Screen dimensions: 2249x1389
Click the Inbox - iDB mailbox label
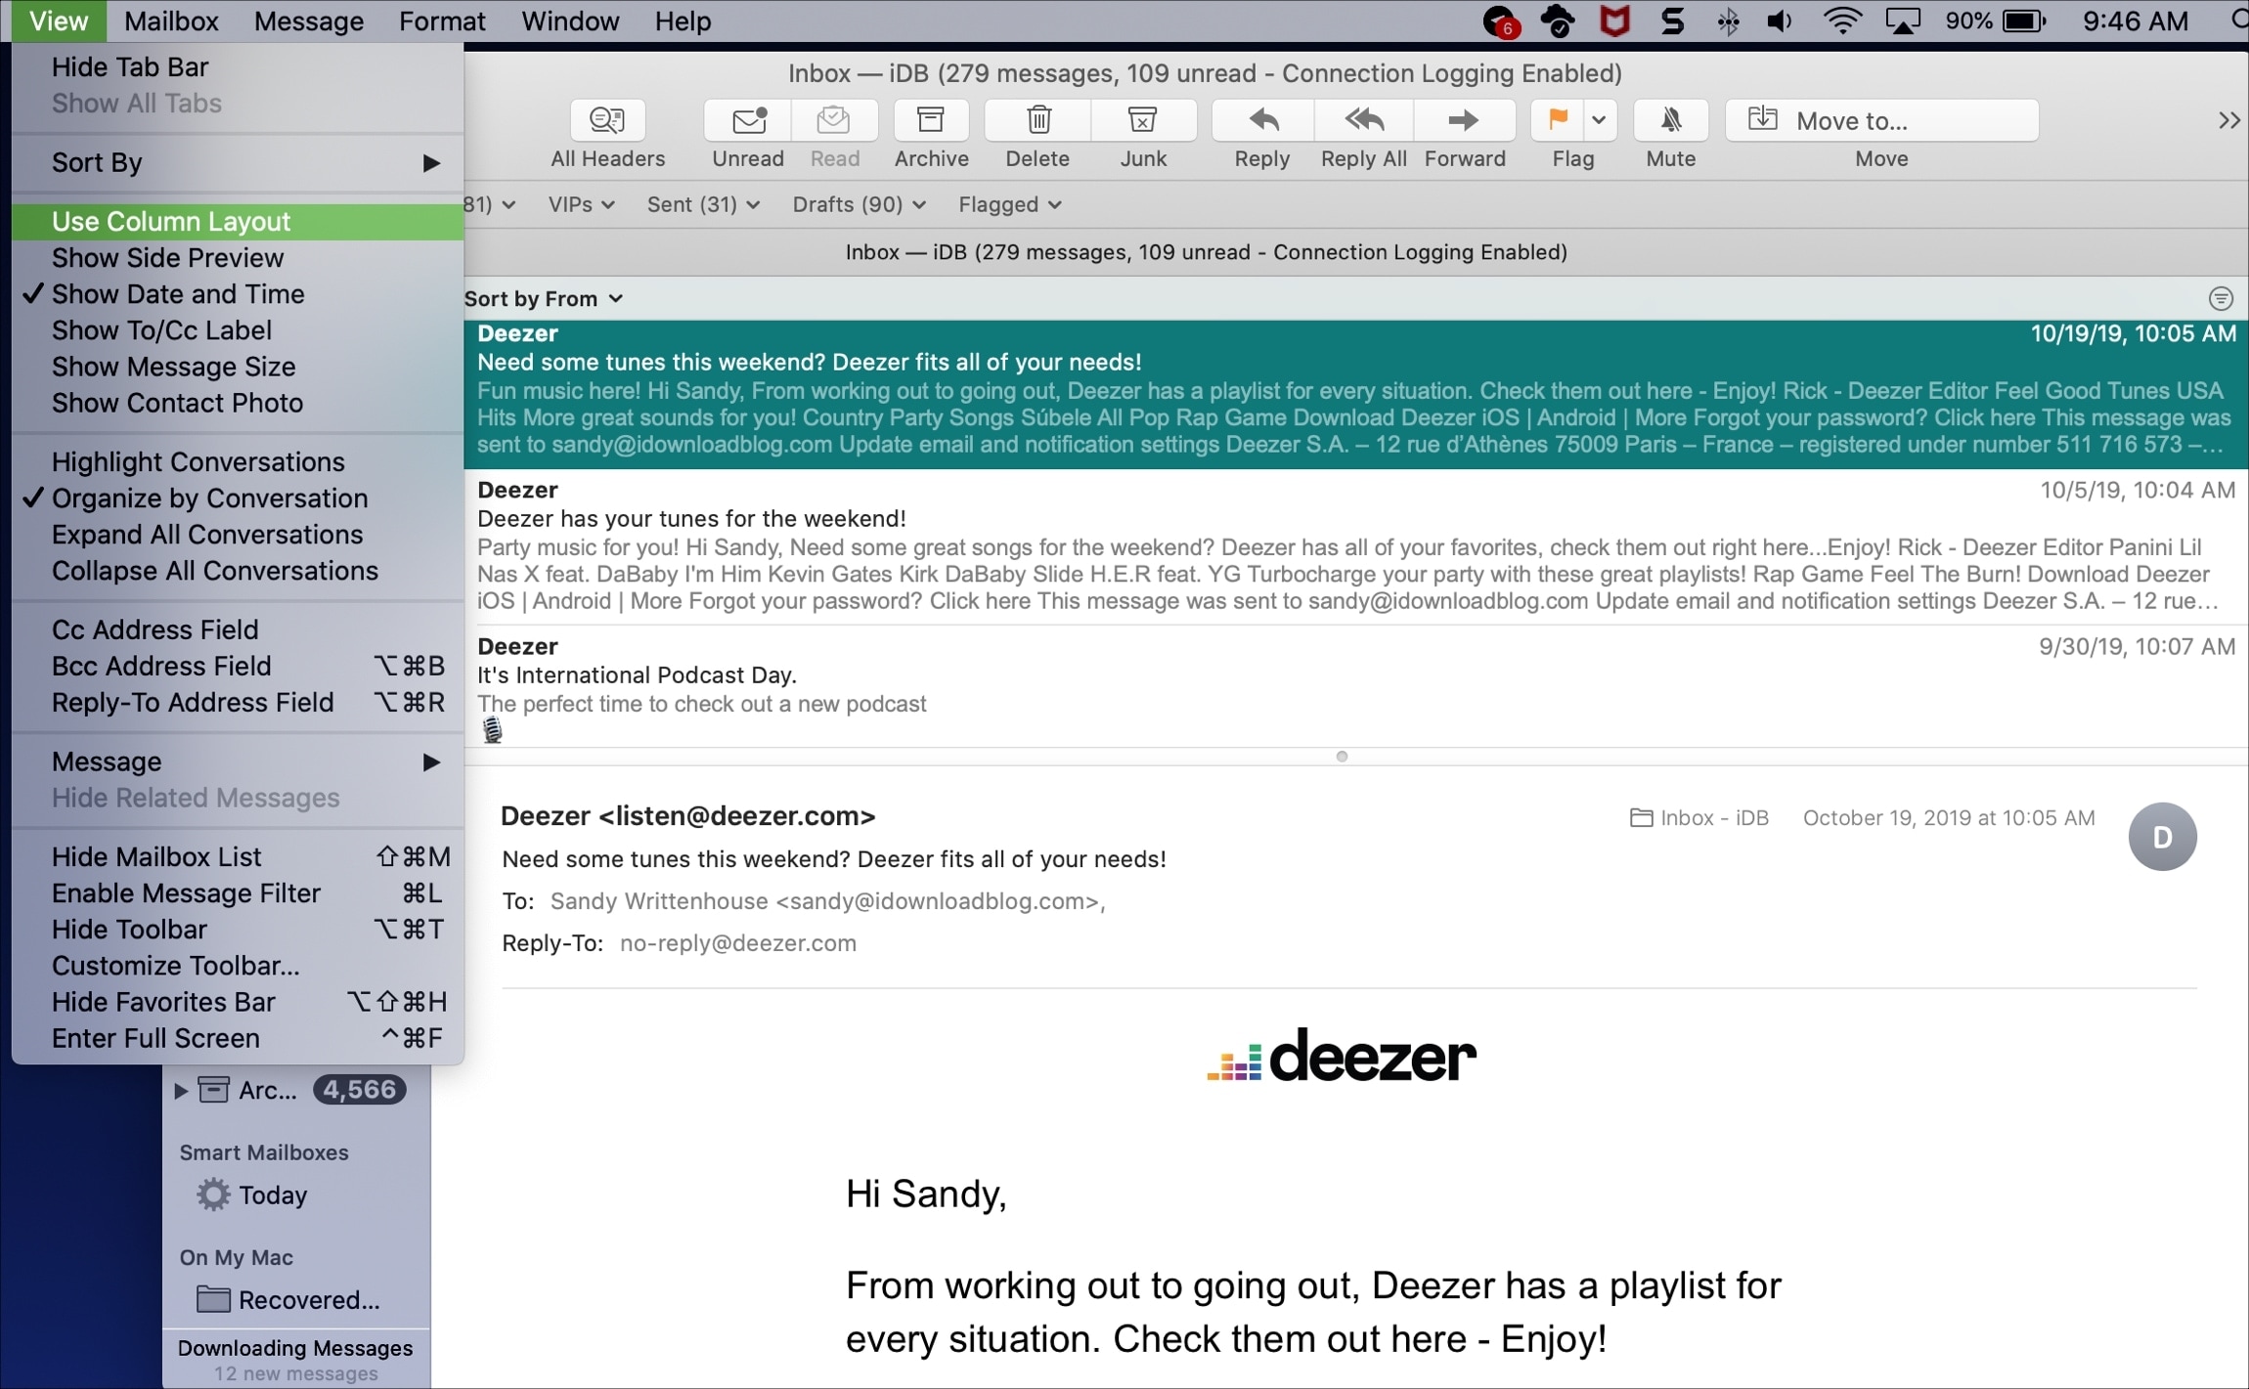[x=1700, y=818]
